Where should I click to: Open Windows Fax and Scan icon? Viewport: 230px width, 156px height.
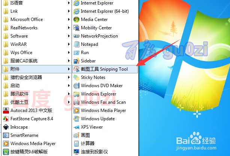(x=76, y=102)
